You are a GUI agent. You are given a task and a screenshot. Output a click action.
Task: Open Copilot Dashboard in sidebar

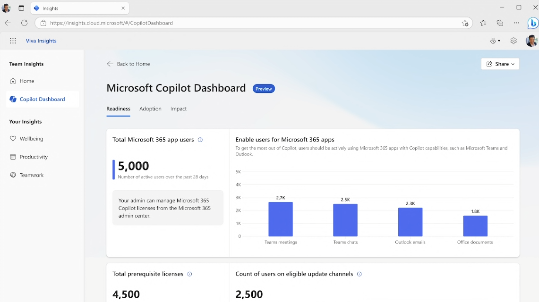click(43, 99)
